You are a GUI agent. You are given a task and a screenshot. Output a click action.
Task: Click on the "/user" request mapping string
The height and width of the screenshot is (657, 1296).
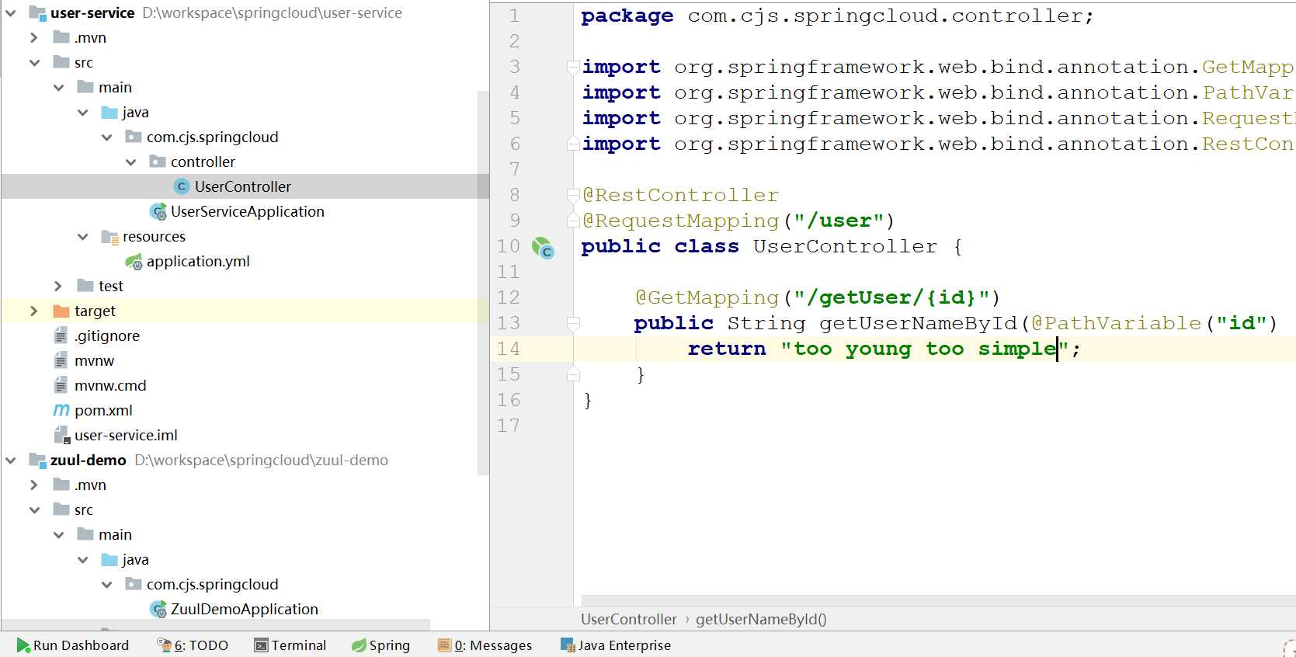coord(839,221)
